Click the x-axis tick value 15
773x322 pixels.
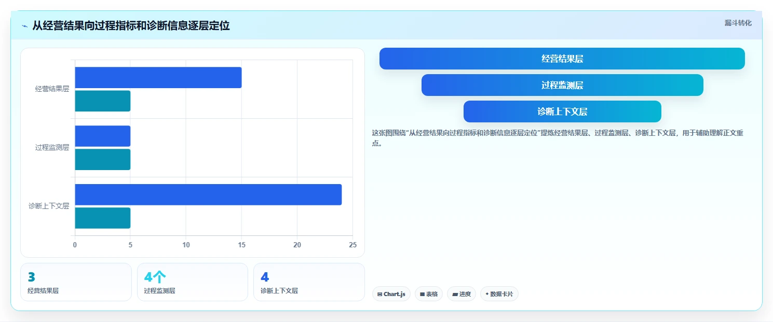pyautogui.click(x=241, y=245)
